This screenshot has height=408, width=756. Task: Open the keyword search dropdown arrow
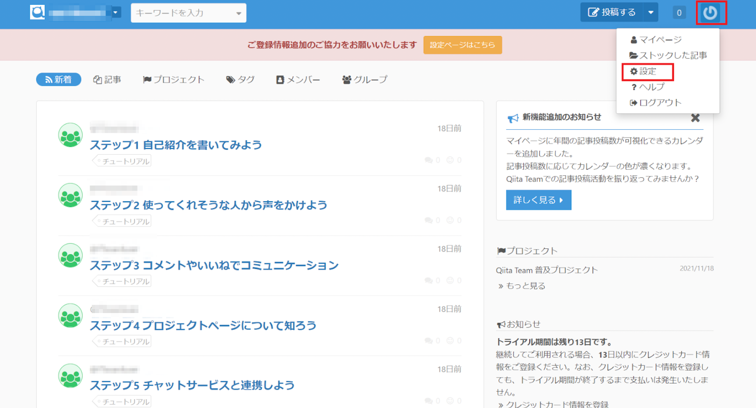tap(239, 13)
